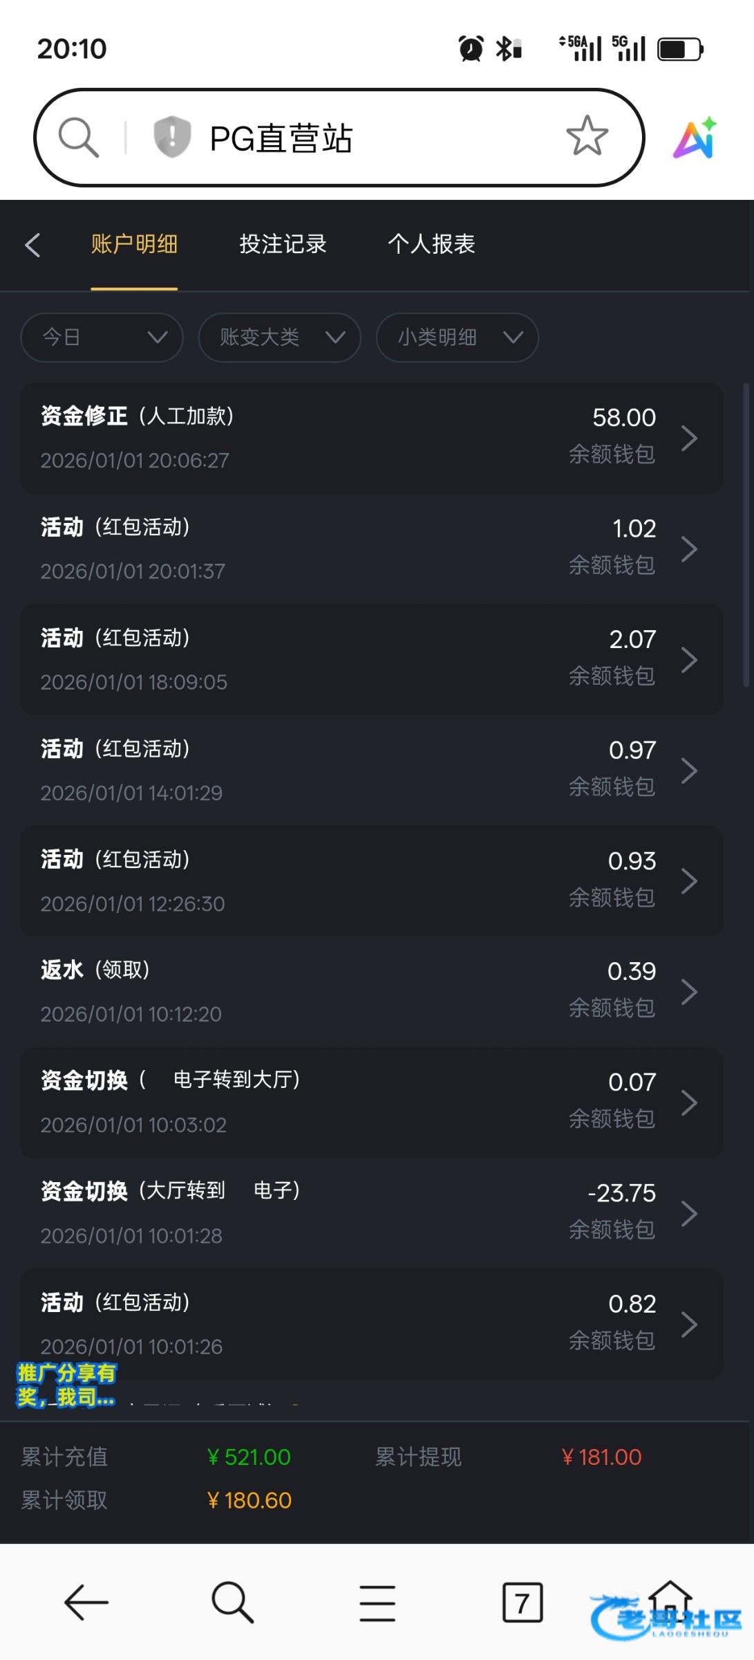The height and width of the screenshot is (1660, 754).
Task: Open the browser hamburger menu
Action: click(377, 1603)
